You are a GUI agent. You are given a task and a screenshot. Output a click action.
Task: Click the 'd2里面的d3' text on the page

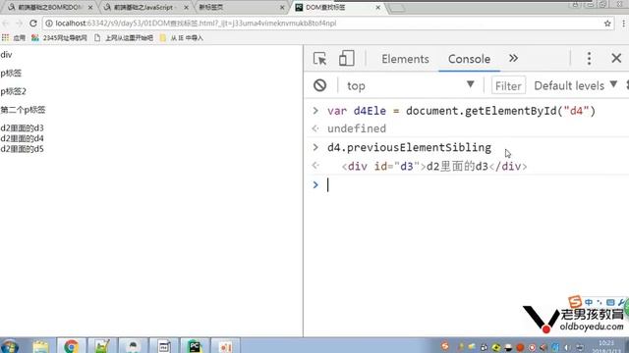22,128
